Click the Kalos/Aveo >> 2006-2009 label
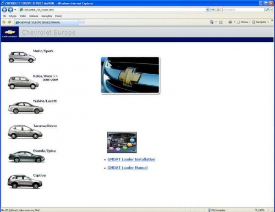 tap(45, 78)
